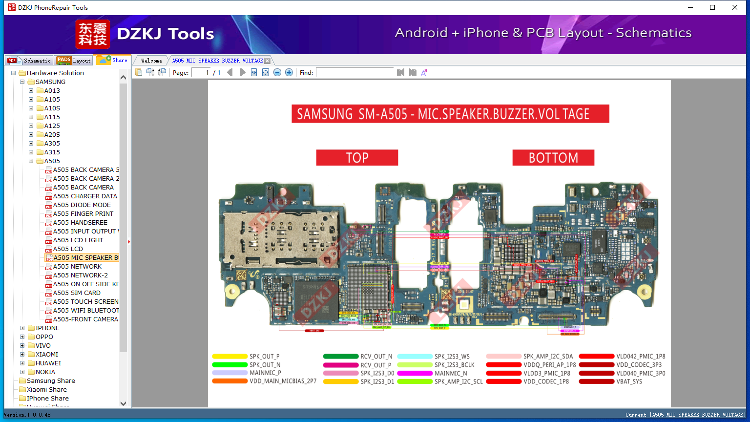The height and width of the screenshot is (422, 750).
Task: Click the PDF icon beside A505 FINGER PRINT
Action: pyautogui.click(x=49, y=214)
